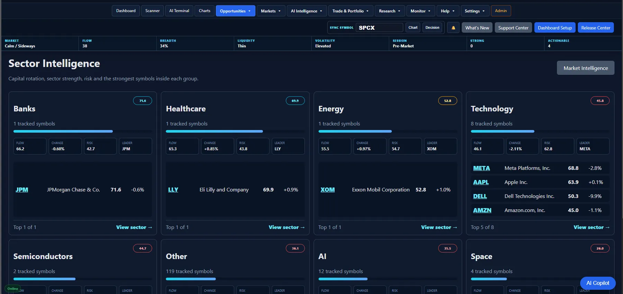Image resolution: width=623 pixels, height=294 pixels.
Task: Open the Help dropdown menu
Action: coord(448,11)
